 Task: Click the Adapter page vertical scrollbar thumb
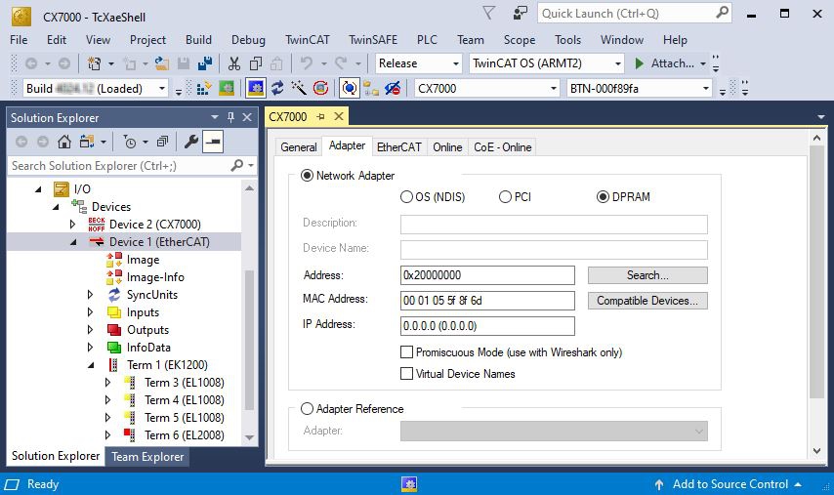816,272
